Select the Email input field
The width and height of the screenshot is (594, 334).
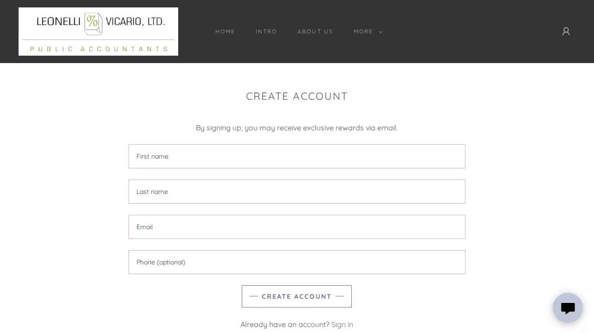297,227
